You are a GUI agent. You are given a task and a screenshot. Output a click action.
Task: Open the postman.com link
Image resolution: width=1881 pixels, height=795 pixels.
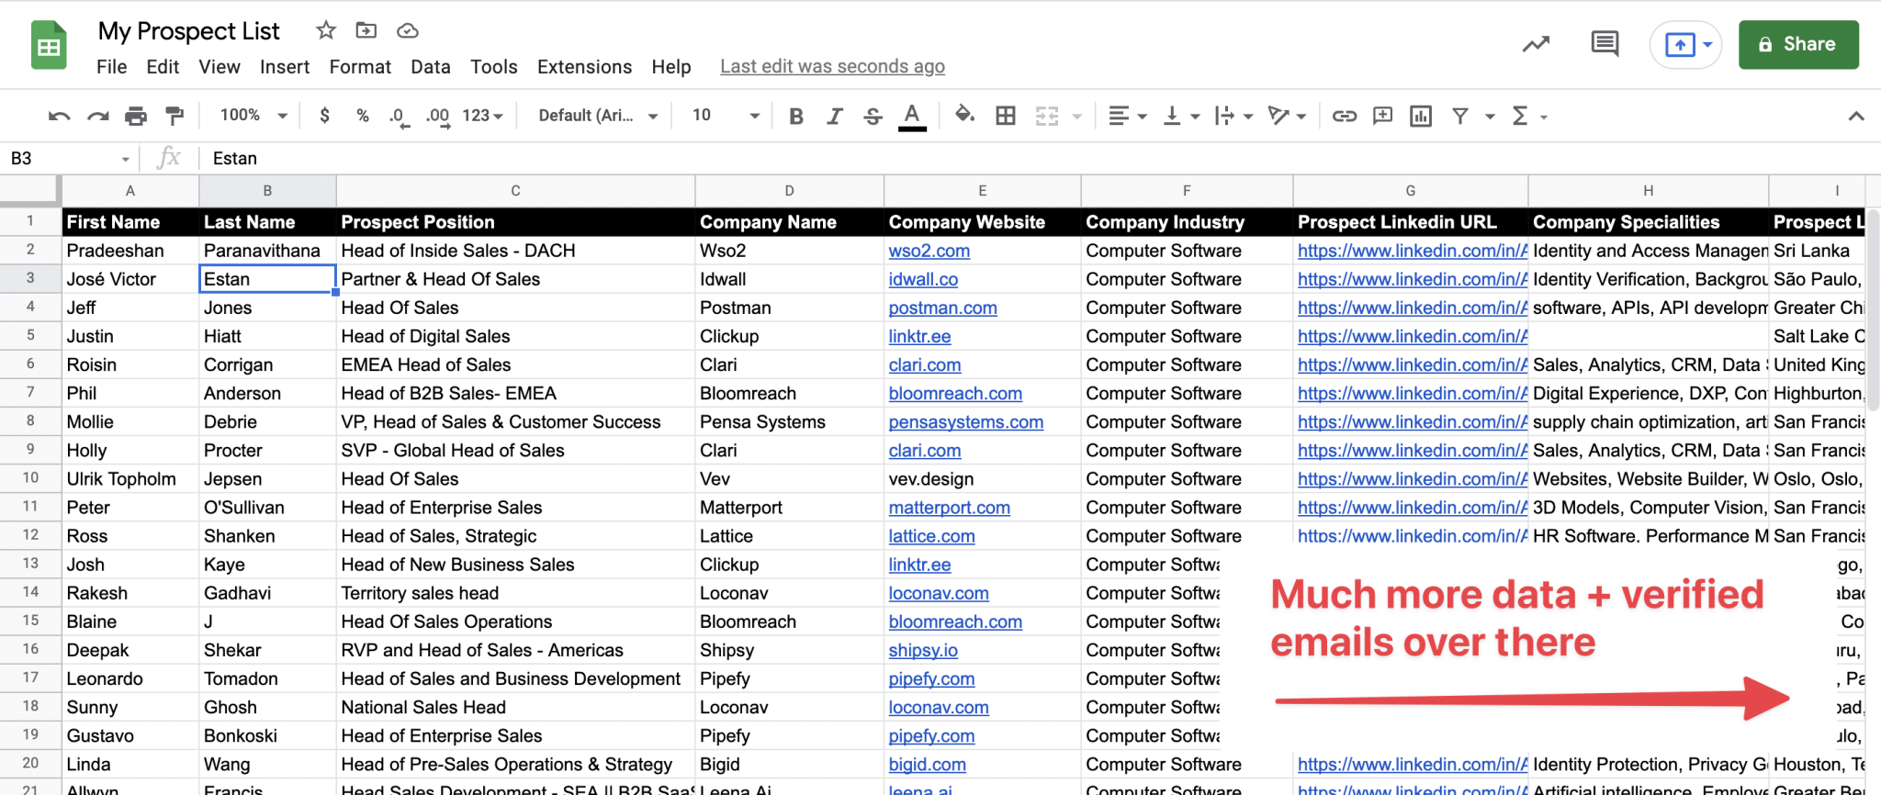[x=942, y=308]
